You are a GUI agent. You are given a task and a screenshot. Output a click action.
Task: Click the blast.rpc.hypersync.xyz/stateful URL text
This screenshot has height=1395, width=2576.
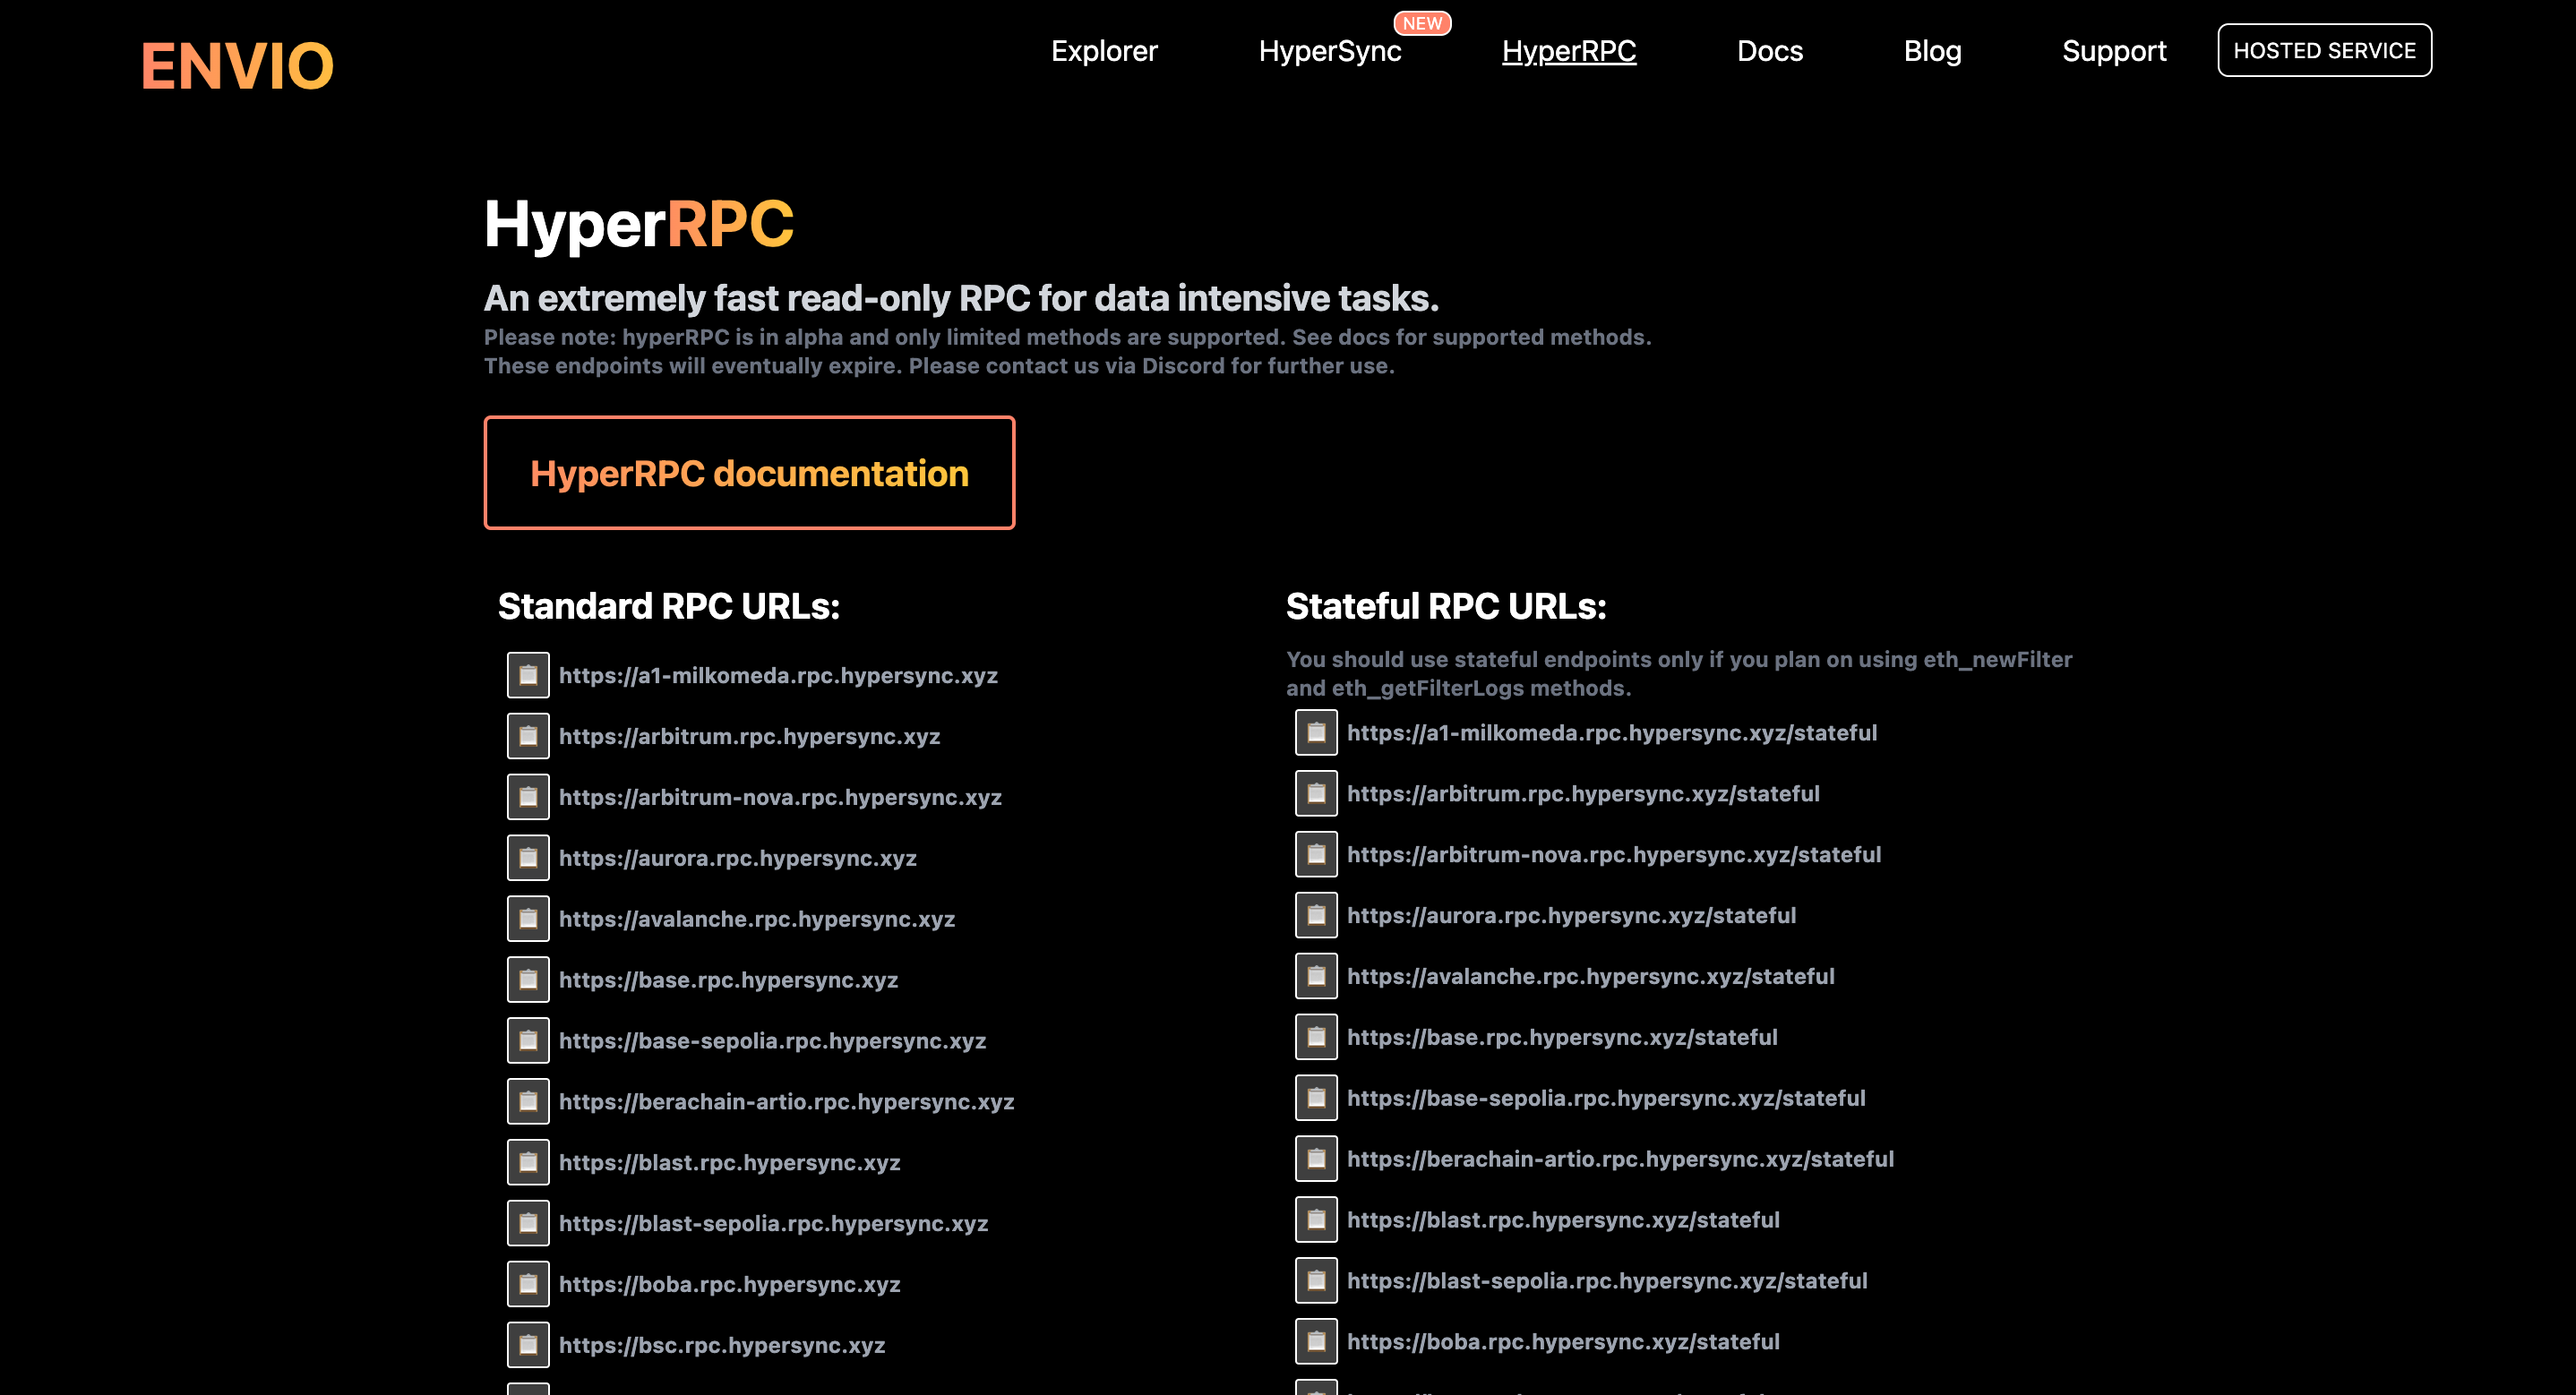[1563, 1221]
